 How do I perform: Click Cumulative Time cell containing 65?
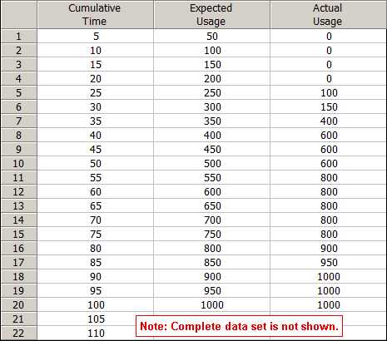point(96,205)
